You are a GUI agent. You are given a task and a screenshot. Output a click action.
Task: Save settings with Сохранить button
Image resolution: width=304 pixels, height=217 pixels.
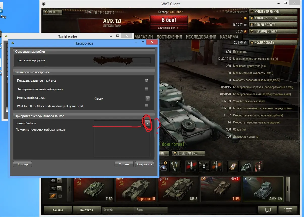[144, 164]
